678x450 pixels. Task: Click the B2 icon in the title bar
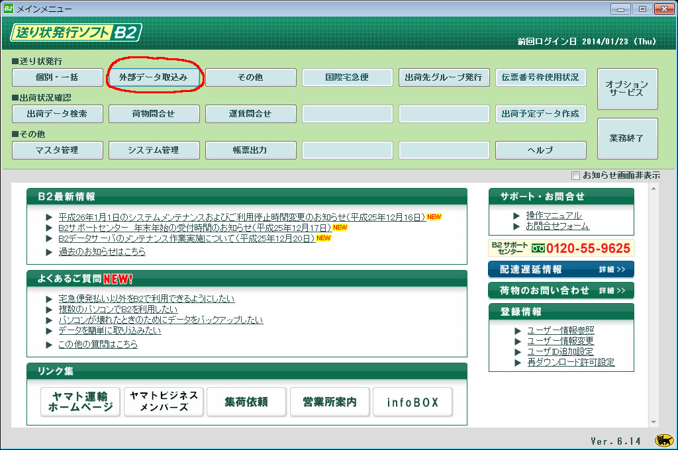tap(8, 8)
